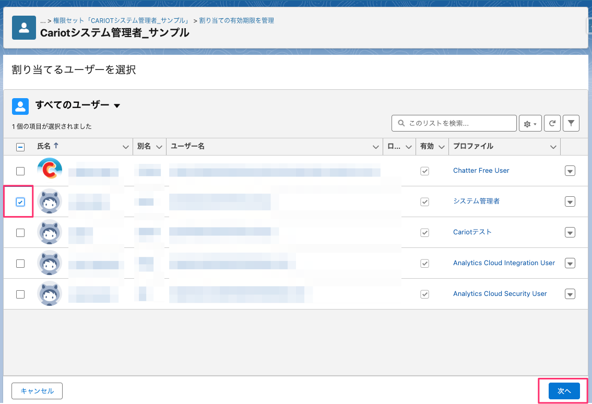Open the すべてのユーザー list view dropdown
This screenshot has width=592, height=404.
[117, 106]
